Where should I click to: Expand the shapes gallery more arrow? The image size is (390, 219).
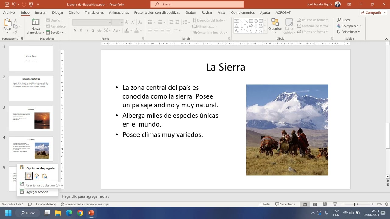point(265,31)
